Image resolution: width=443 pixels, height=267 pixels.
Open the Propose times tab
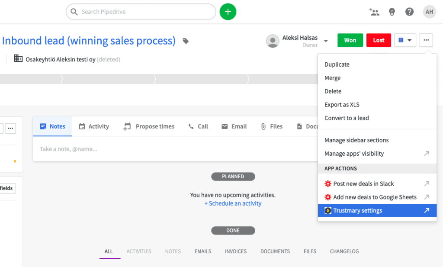click(149, 126)
